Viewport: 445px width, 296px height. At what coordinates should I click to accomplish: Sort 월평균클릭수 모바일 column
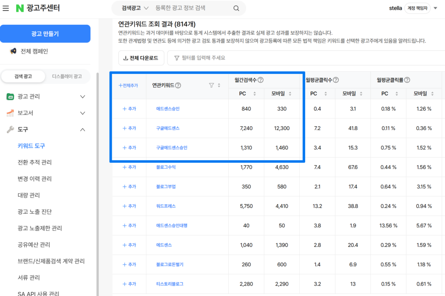click(x=361, y=94)
